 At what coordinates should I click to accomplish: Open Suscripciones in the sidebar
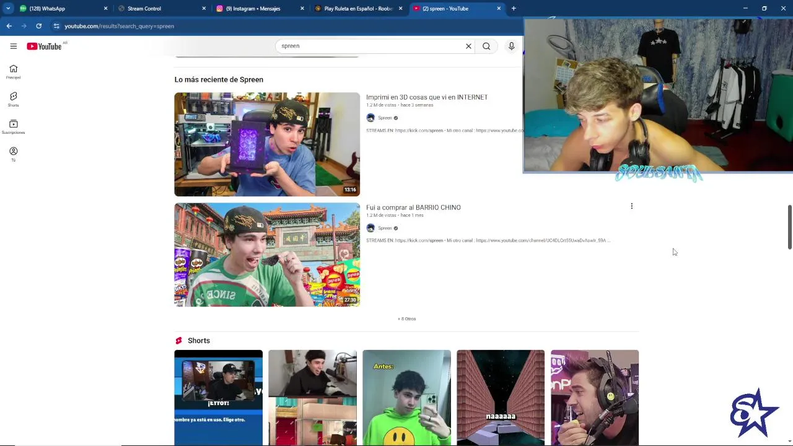13,127
